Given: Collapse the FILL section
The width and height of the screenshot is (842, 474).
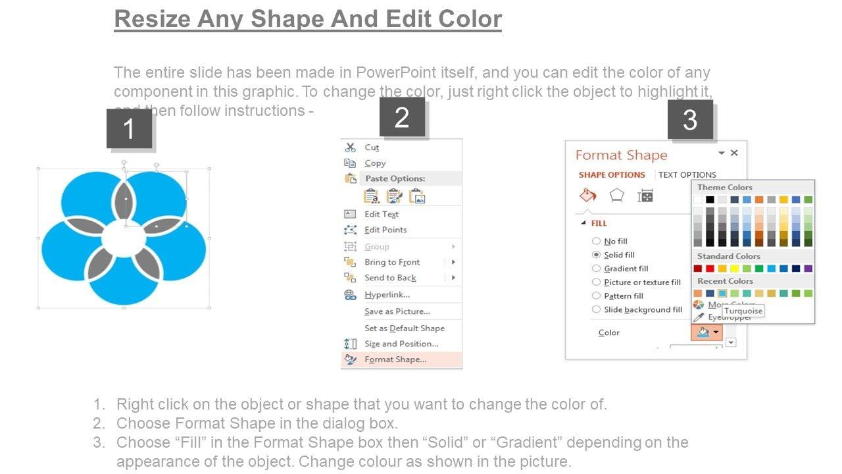Looking at the screenshot, I should click(583, 223).
